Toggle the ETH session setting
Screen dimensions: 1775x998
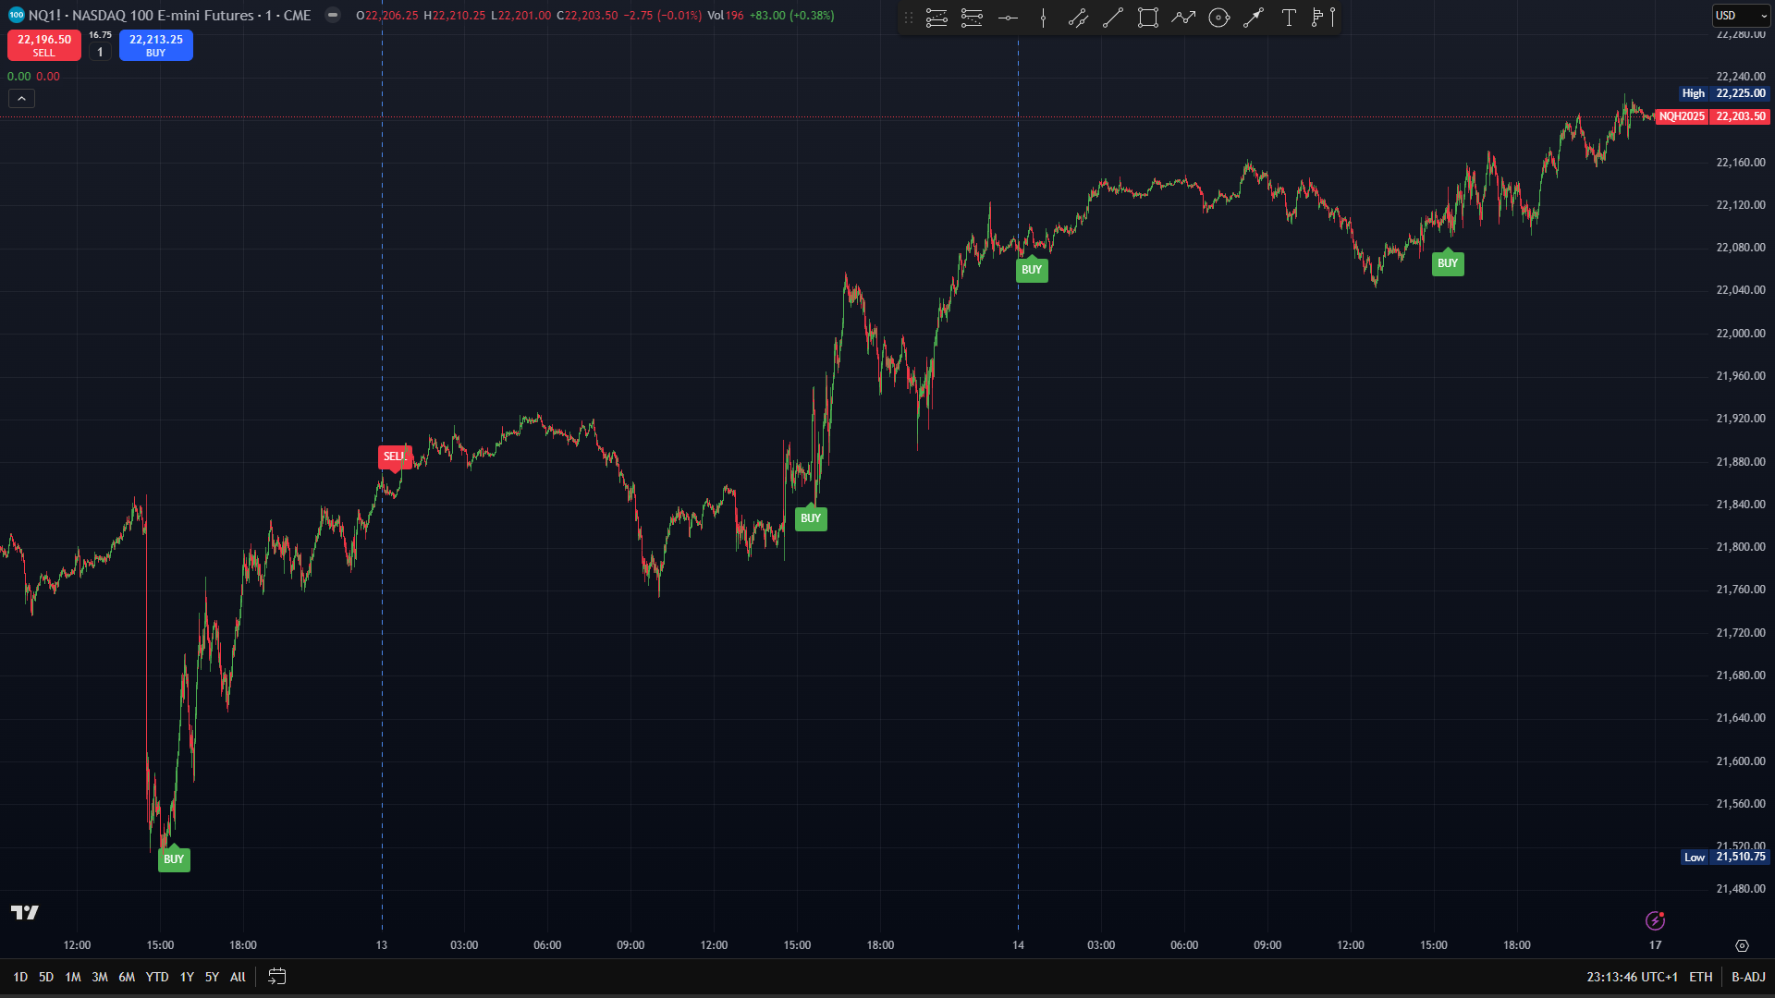point(1701,977)
